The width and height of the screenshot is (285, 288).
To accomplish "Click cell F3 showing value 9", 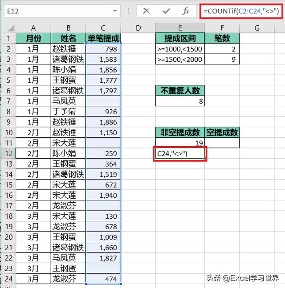I will point(222,59).
